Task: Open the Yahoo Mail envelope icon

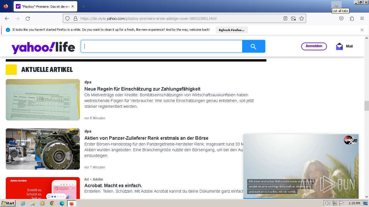Action: (x=339, y=46)
